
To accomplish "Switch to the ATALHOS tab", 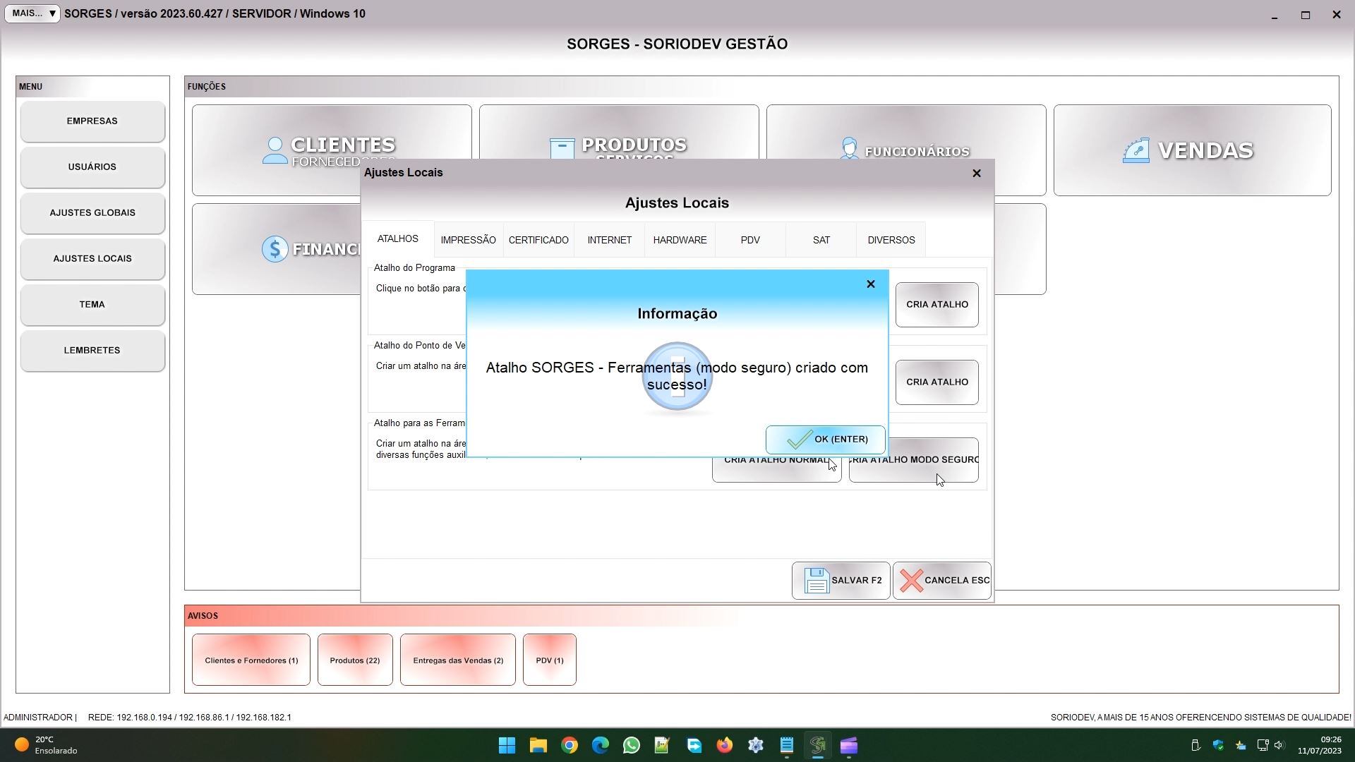I will coord(397,239).
